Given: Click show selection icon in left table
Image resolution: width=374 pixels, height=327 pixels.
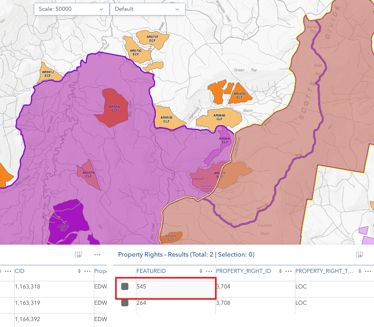Looking at the screenshot, I should [78, 255].
